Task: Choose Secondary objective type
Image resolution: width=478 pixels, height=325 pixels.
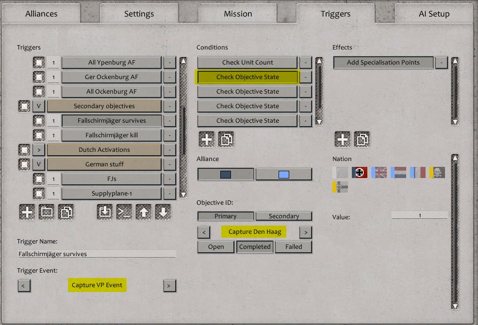Action: pyautogui.click(x=284, y=216)
